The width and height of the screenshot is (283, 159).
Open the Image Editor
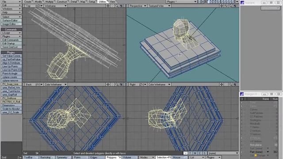point(11,24)
